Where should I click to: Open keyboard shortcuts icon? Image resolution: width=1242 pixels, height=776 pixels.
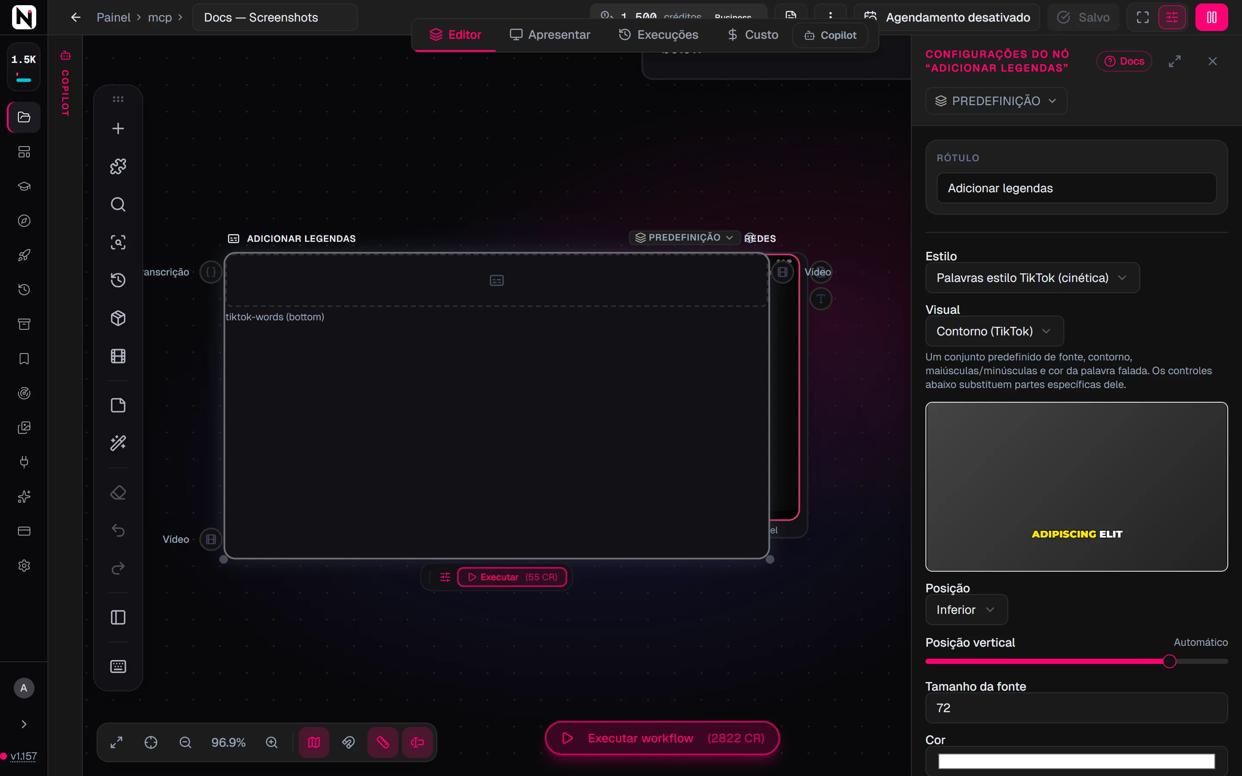pos(118,666)
